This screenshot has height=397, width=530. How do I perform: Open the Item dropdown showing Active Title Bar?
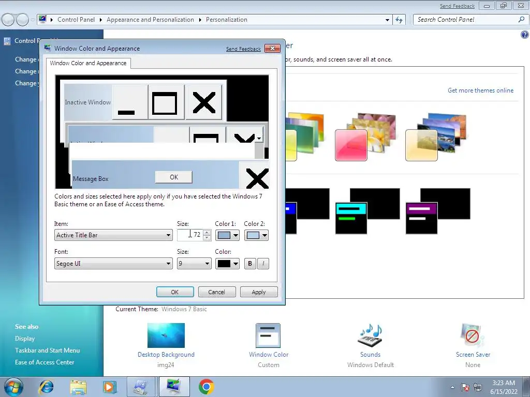point(113,235)
